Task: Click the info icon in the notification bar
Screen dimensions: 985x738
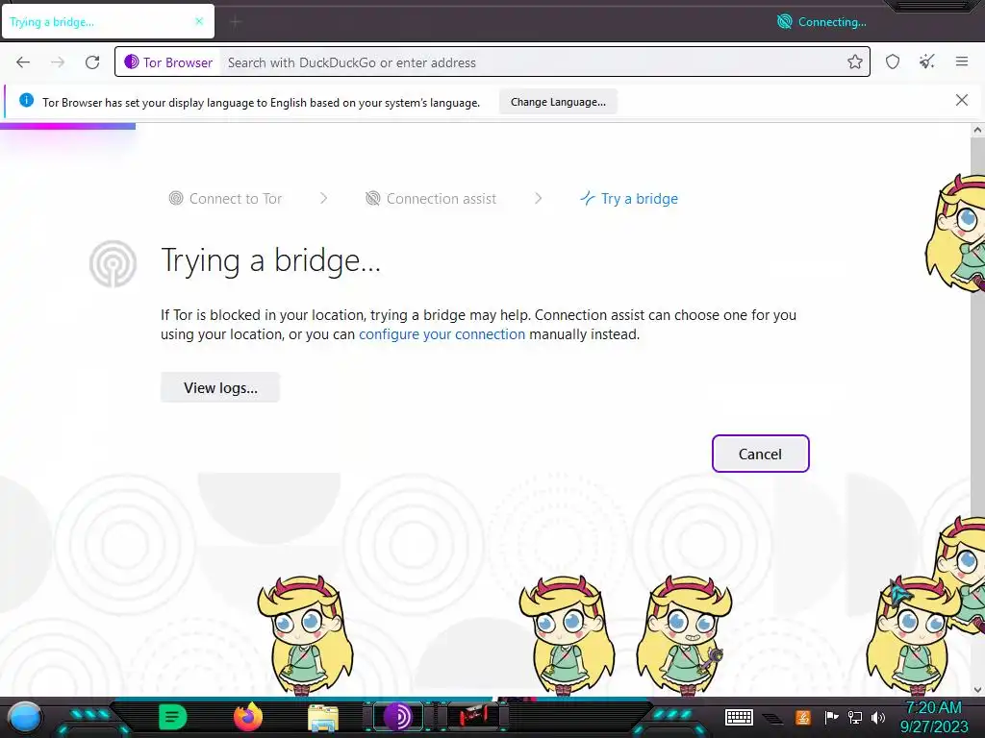Action: [26, 100]
